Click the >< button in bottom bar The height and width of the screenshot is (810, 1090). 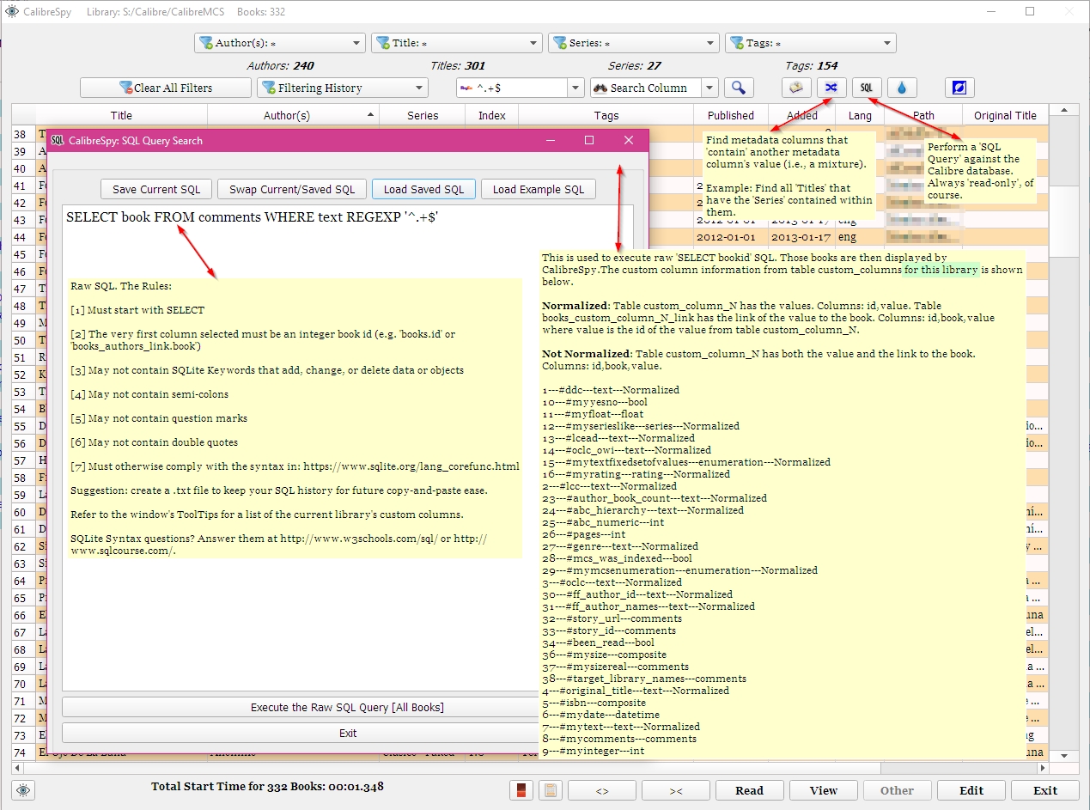click(x=676, y=790)
